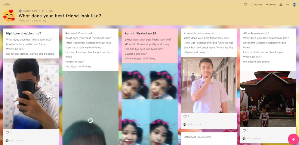The height and width of the screenshot is (145, 299).
Task: Click the text 'Affan Aeemman no10'
Action: coord(256,33)
